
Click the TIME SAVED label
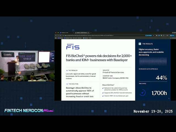click(142, 84)
